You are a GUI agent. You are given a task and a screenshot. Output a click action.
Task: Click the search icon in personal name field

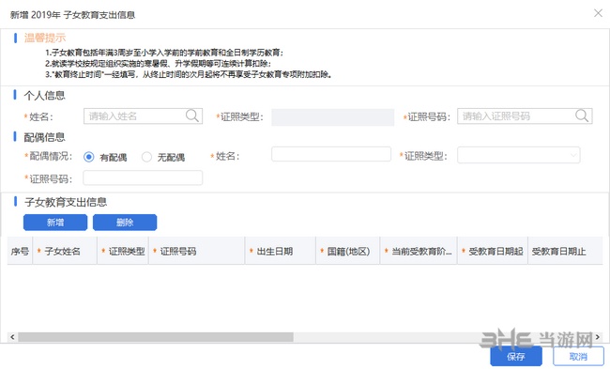[192, 115]
